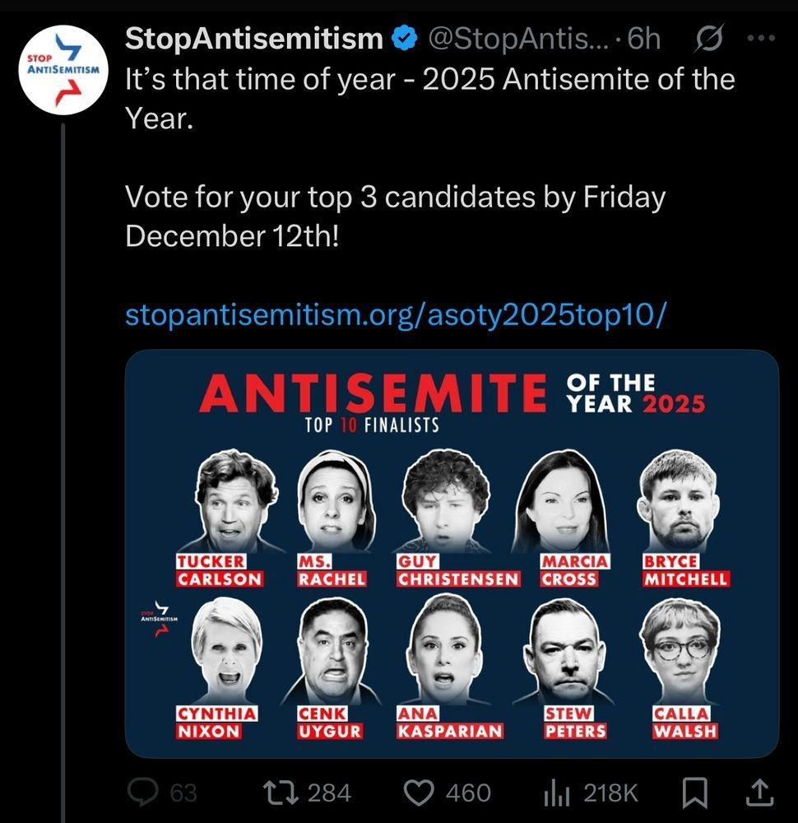
Task: Open the stopantisemitism.org/asoty2025top10/ link
Action: pos(393,314)
